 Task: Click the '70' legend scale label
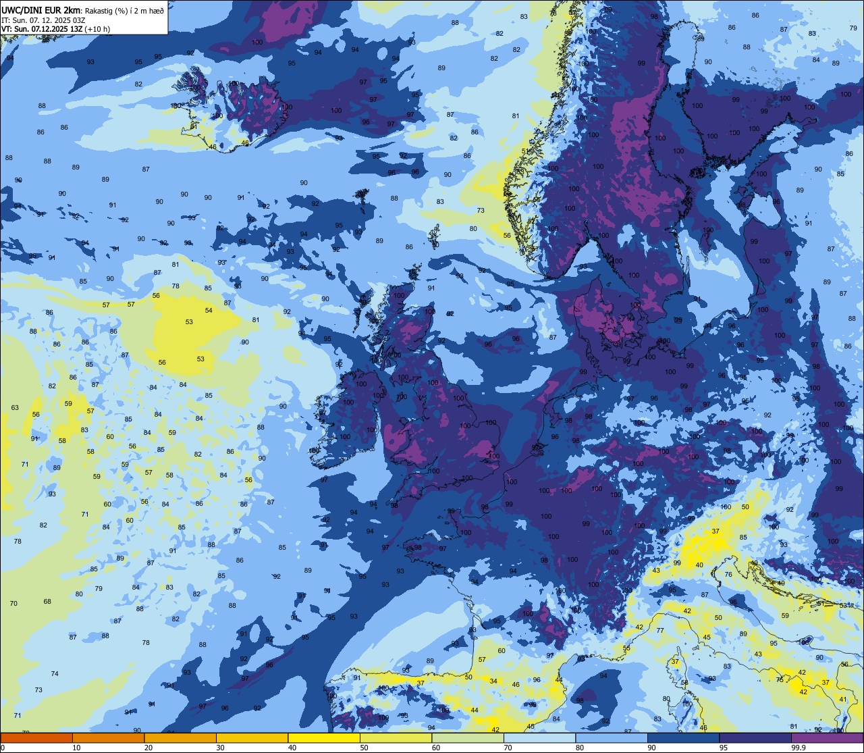click(x=508, y=748)
